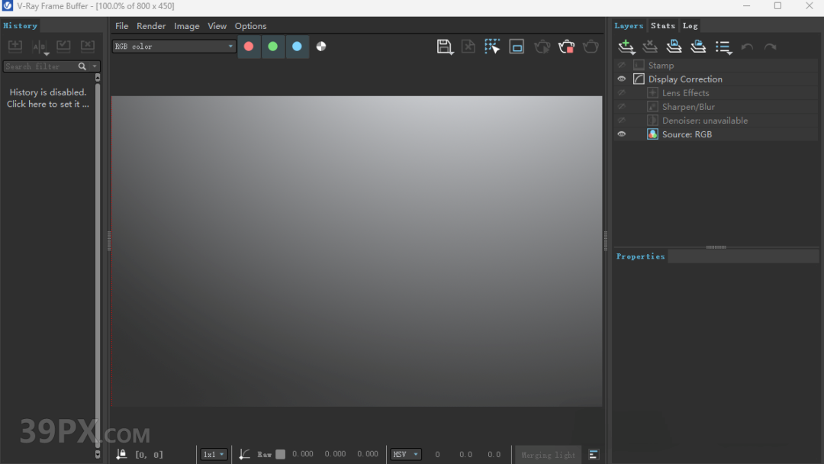824x464 pixels.
Task: Click the create layer icon with green plus
Action: pos(626,47)
